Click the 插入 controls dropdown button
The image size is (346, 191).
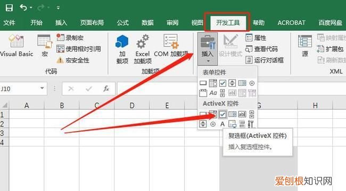(208, 49)
